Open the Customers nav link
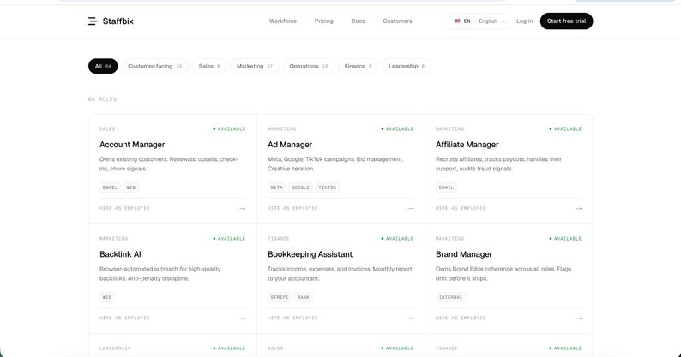Viewport: 681px width, 357px height. point(397,21)
